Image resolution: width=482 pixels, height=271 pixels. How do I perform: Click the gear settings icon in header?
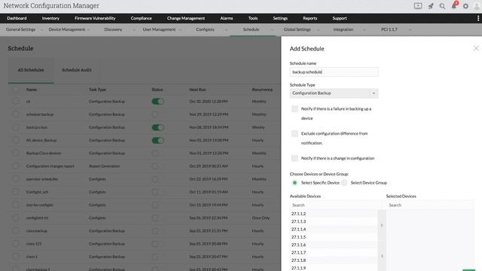point(465,6)
